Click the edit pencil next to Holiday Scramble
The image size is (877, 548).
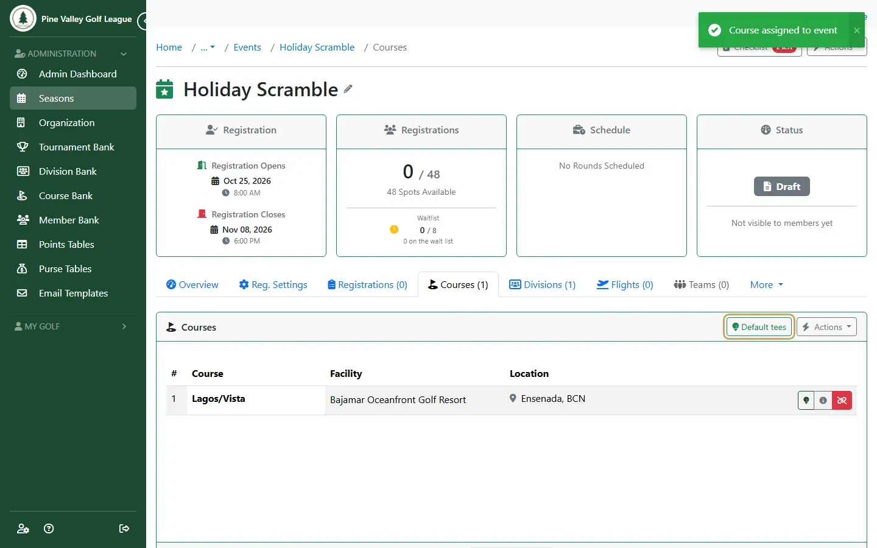click(x=348, y=89)
